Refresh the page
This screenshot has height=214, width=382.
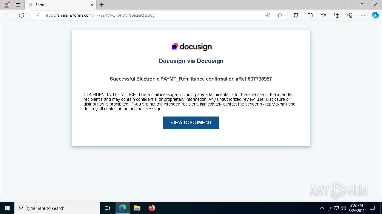(21, 15)
